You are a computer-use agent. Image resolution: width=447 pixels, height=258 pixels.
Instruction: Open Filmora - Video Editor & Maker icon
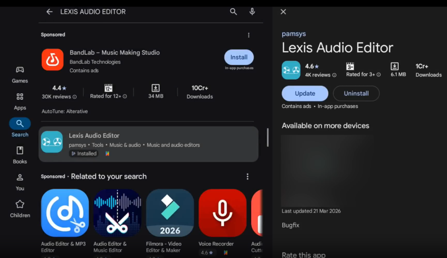click(170, 213)
